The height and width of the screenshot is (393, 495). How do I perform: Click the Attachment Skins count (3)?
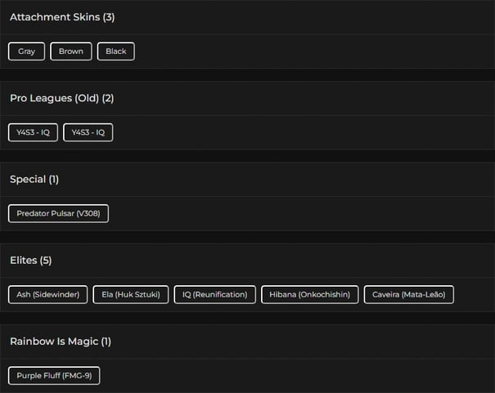[109, 17]
